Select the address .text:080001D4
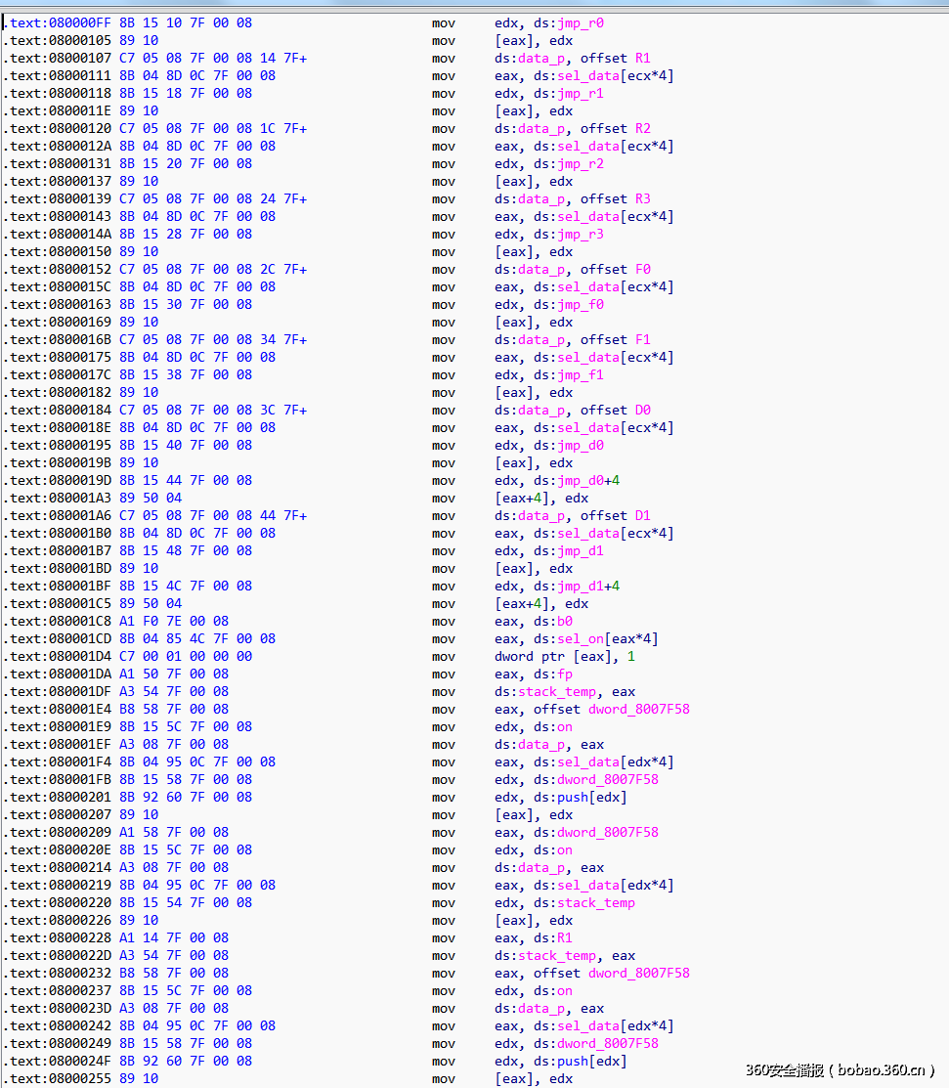This screenshot has width=949, height=1088. [x=59, y=656]
